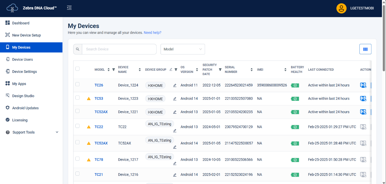The width and height of the screenshot is (386, 184).
Task: Select the checkbox for the TC26 row
Action: click(x=78, y=84)
